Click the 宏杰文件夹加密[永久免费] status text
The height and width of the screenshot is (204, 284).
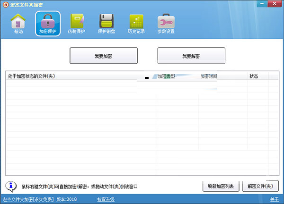click(28, 199)
